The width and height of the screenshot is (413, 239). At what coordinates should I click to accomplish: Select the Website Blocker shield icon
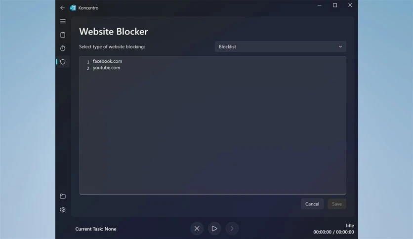63,62
